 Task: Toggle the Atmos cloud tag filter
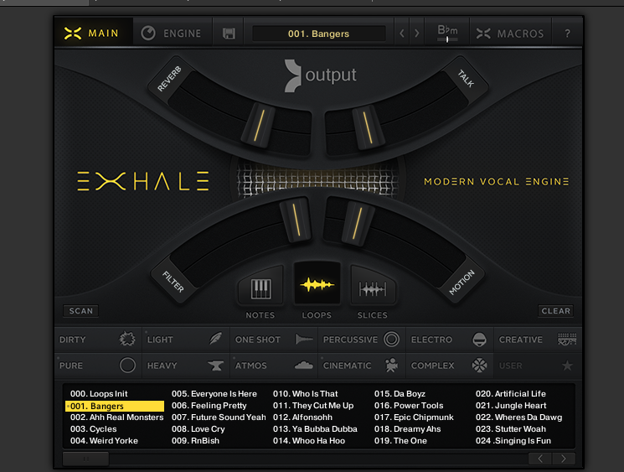click(274, 366)
